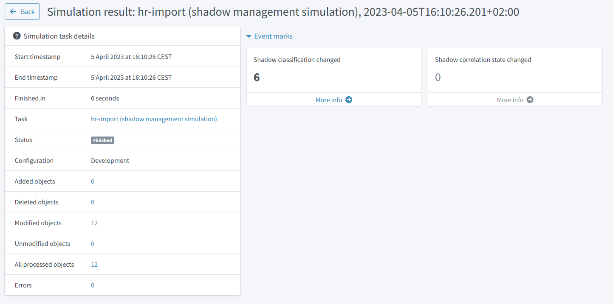Click the left arrow icon inside Back button
The height and width of the screenshot is (304, 613).
point(13,11)
